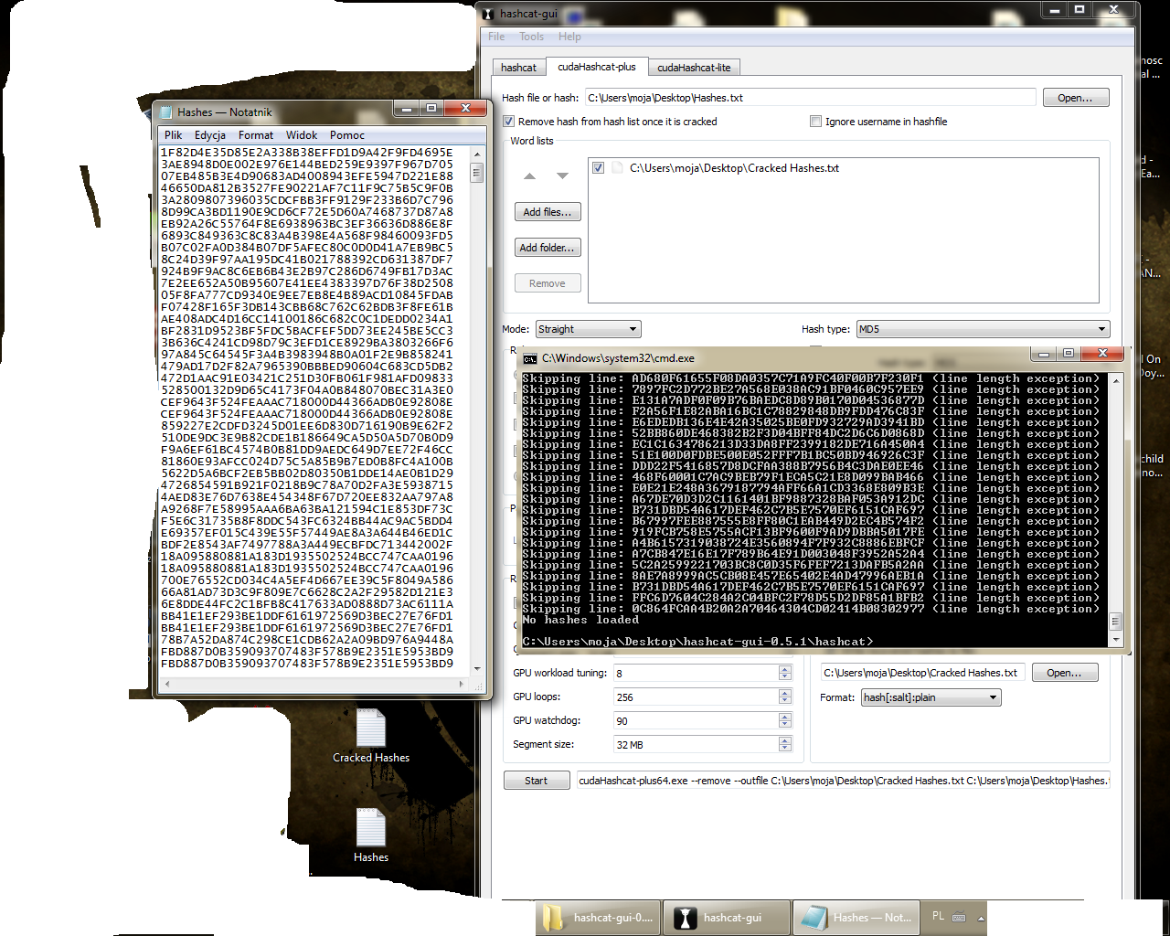
Task: Open the Widok menu in Notatnik
Action: tap(302, 135)
